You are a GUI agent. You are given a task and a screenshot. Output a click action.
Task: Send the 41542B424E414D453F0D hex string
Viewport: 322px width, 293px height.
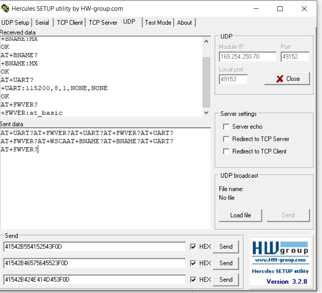pyautogui.click(x=226, y=279)
